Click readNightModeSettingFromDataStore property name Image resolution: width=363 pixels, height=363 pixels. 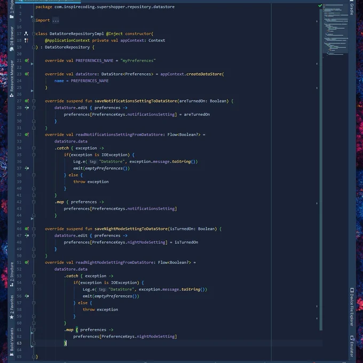point(114,263)
